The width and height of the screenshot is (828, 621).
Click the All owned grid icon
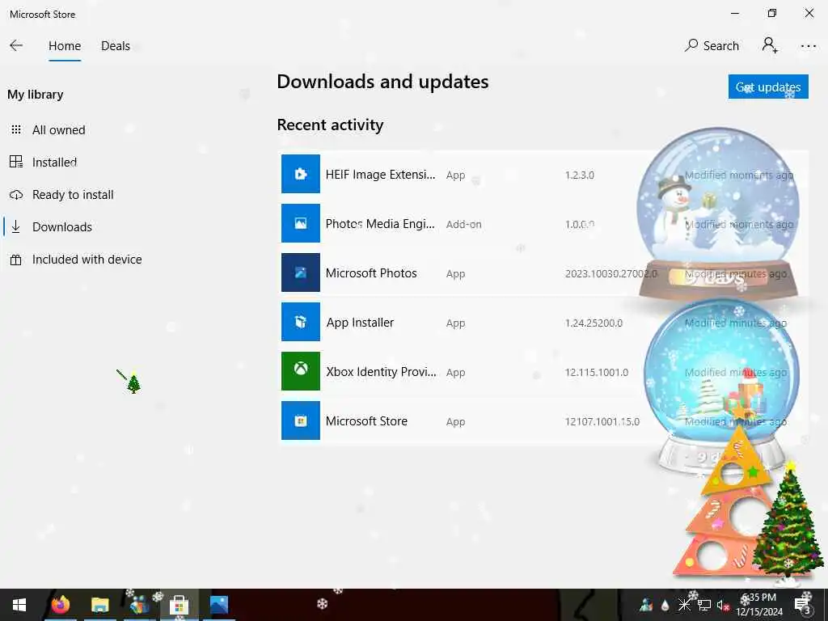[x=16, y=130]
